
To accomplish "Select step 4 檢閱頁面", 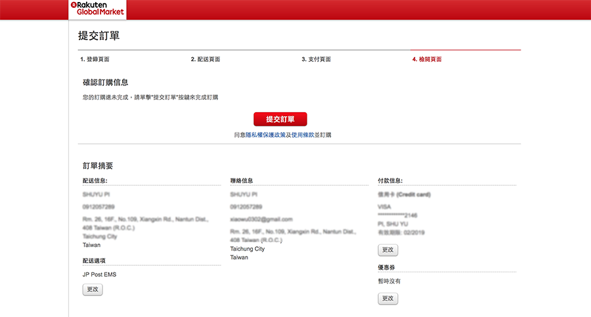I will click(427, 59).
